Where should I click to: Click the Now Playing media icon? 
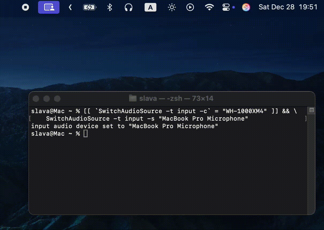[190, 7]
